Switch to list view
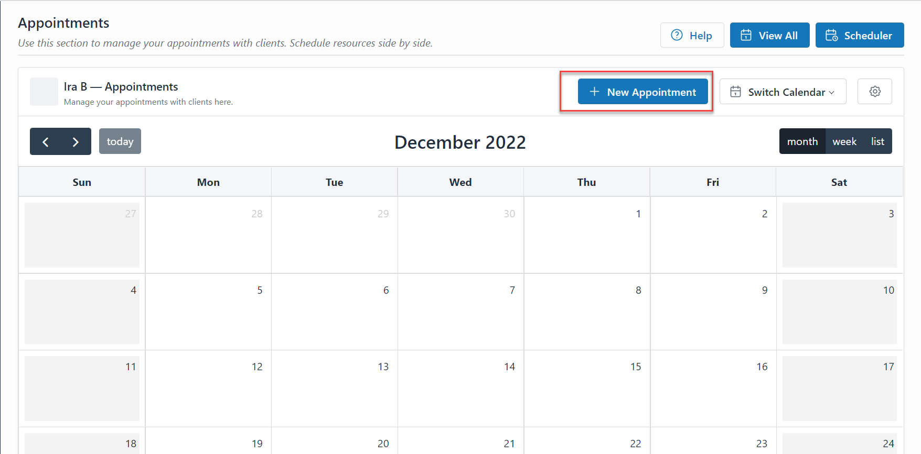 click(x=877, y=141)
